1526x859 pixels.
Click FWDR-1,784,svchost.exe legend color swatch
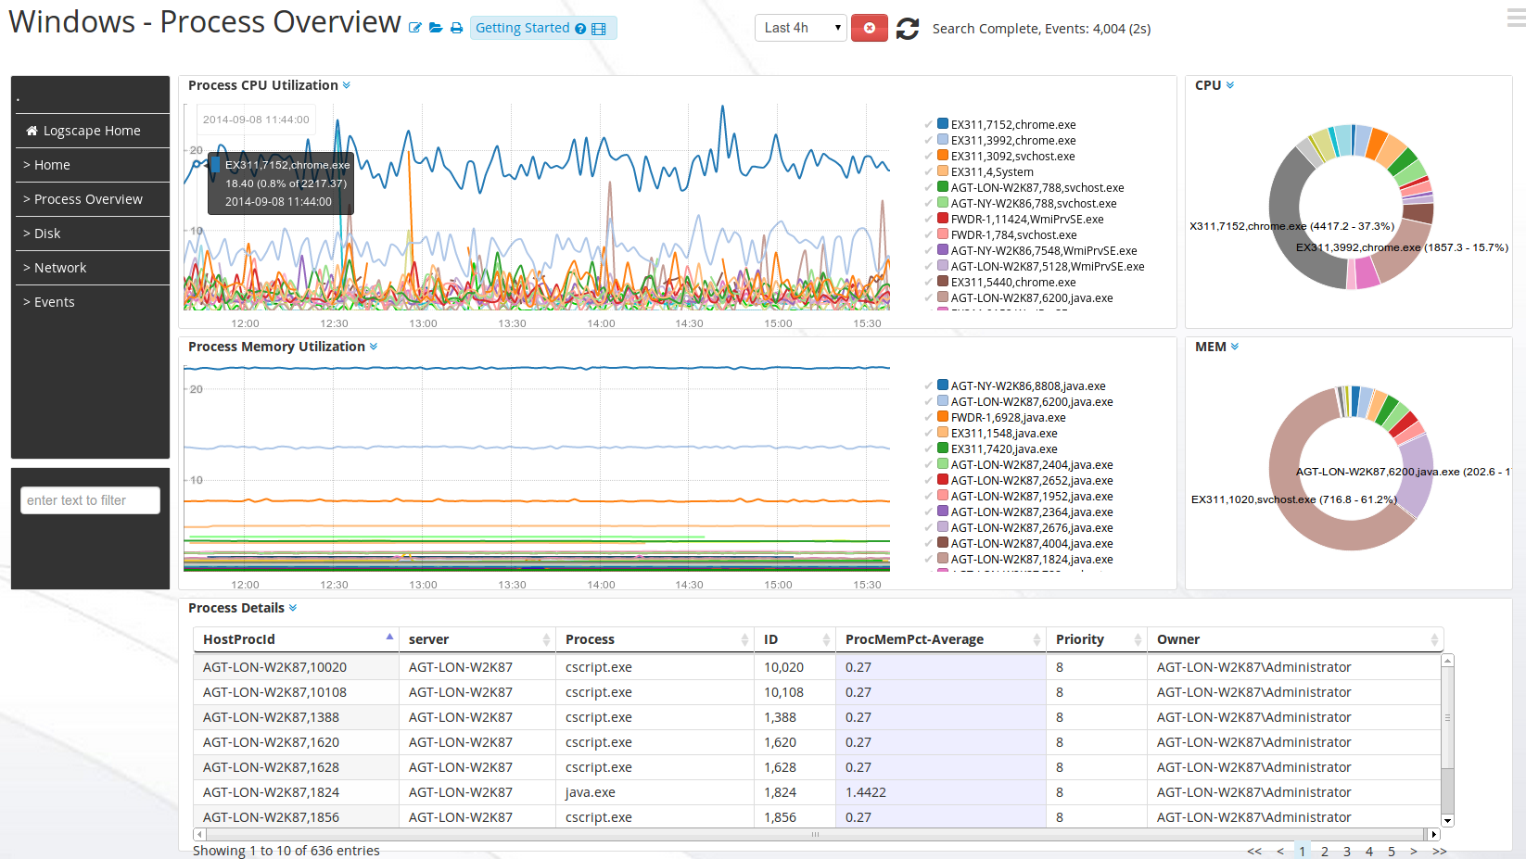[x=943, y=234]
